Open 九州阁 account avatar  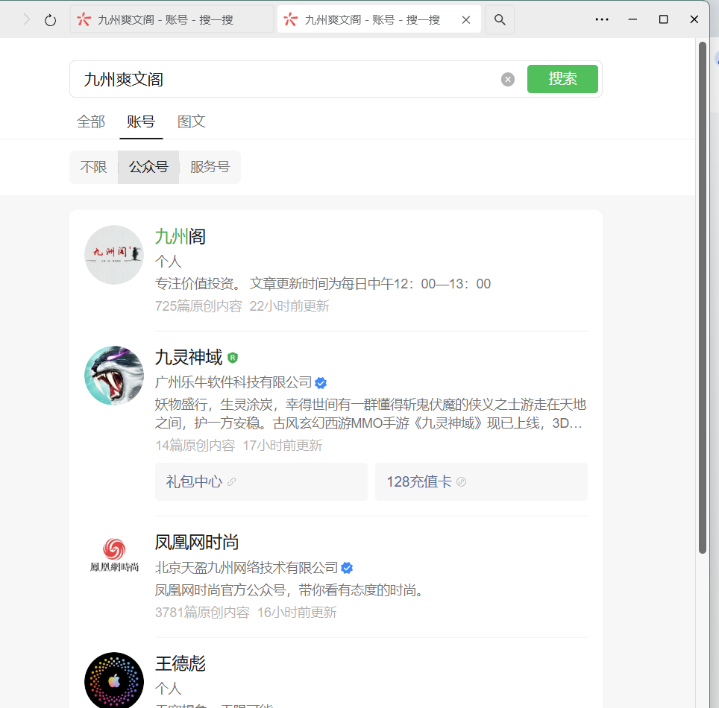tap(114, 255)
